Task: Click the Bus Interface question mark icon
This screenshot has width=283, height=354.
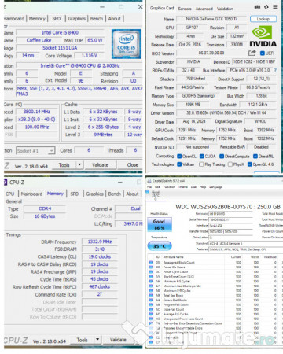Action: click(x=275, y=70)
